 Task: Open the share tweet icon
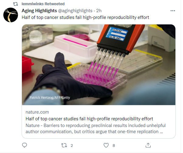tap(148, 145)
